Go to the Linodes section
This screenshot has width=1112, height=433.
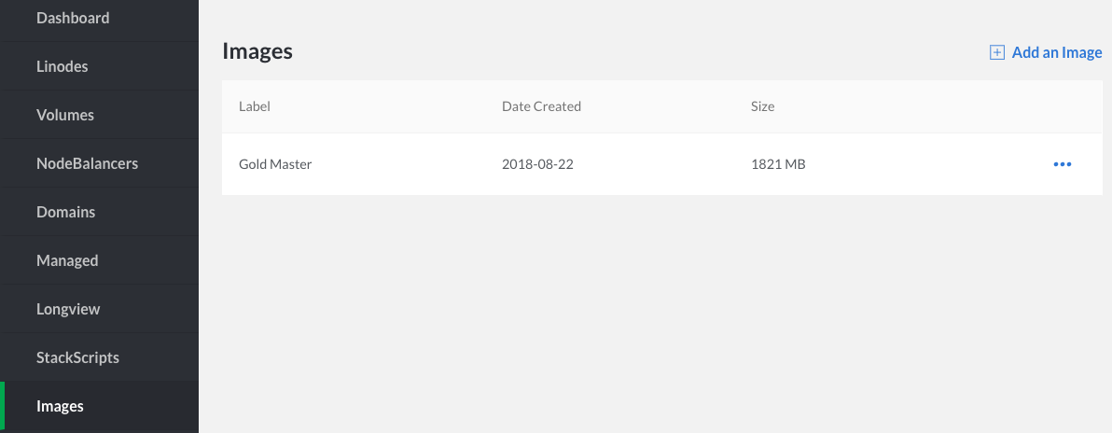tap(63, 66)
